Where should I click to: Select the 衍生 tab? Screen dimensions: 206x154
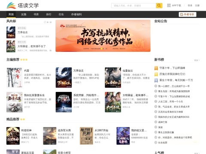point(61,15)
